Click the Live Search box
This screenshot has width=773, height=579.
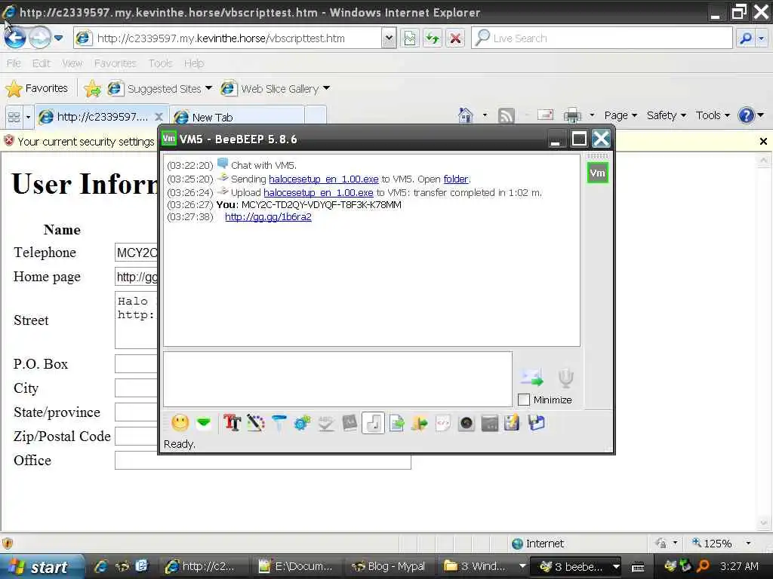coord(602,38)
